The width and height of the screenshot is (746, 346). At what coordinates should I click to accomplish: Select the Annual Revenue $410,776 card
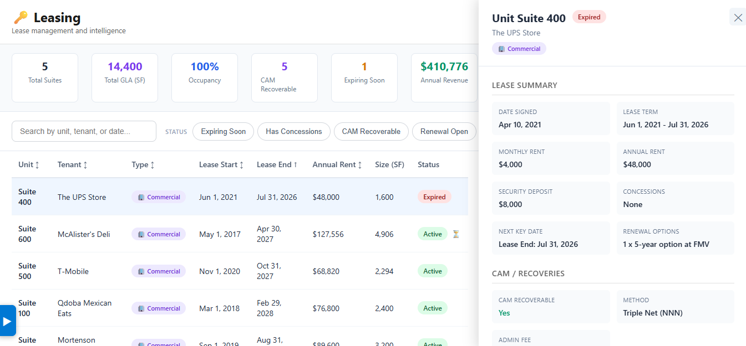(x=444, y=78)
